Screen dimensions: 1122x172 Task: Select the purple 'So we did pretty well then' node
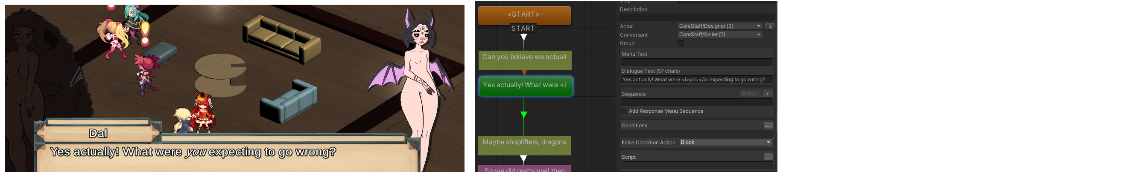click(x=524, y=169)
